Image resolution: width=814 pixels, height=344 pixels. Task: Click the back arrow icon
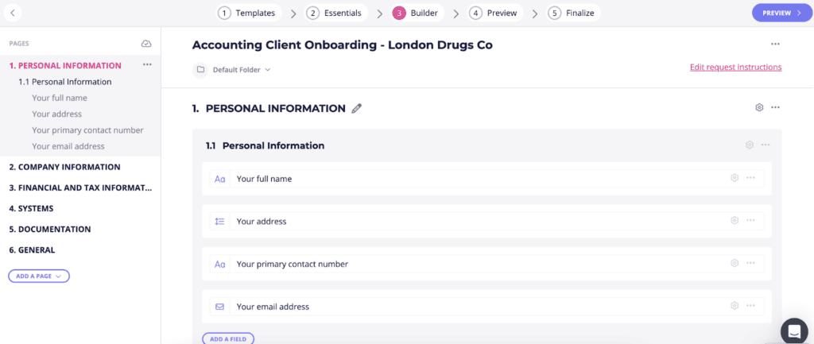pos(13,13)
